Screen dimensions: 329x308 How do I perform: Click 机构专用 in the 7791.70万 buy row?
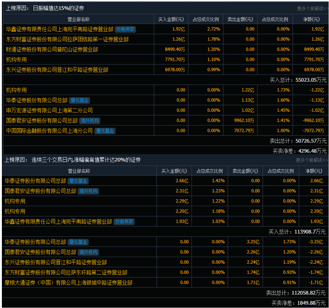pos(16,60)
